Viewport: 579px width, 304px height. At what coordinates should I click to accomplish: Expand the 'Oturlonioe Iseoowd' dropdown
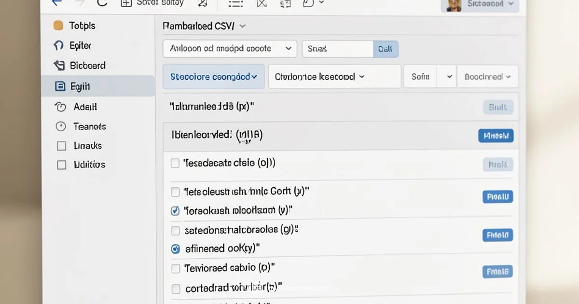(x=334, y=76)
